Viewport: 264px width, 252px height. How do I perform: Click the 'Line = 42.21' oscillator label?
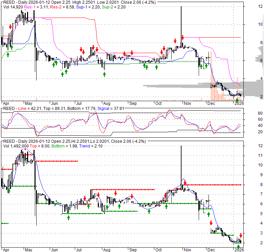pyautogui.click(x=30, y=109)
